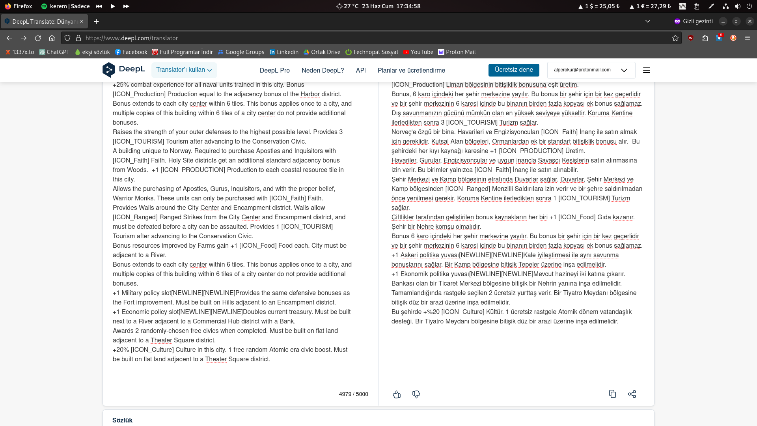Click the thumbs down rating icon
The width and height of the screenshot is (757, 426).
click(x=416, y=394)
